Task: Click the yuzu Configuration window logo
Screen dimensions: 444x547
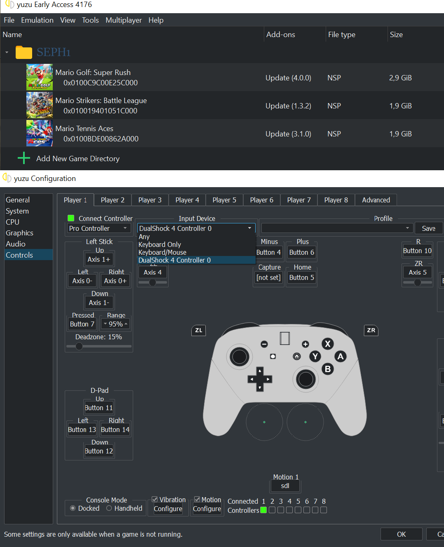Action: pos(7,178)
